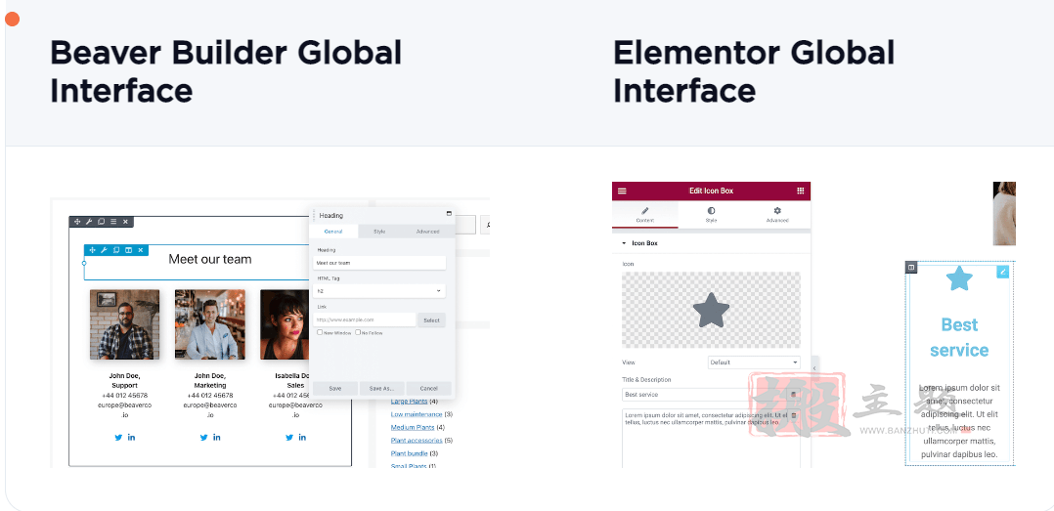Click the column handle on icon box widget
This screenshot has width=1054, height=511.
click(911, 268)
